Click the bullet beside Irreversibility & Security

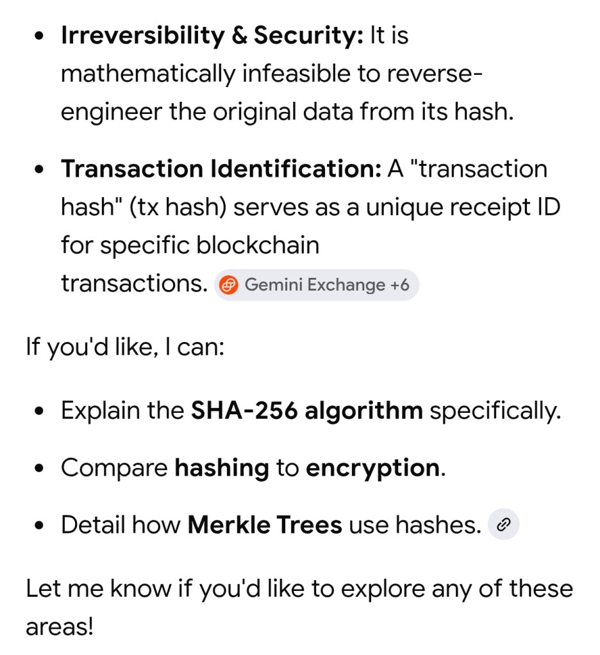40,37
